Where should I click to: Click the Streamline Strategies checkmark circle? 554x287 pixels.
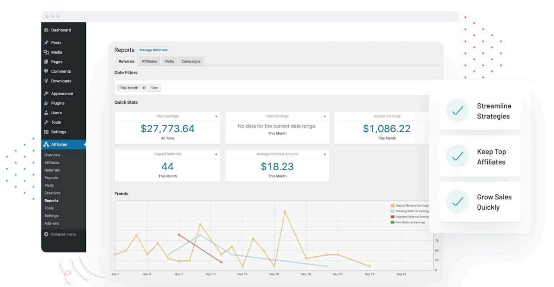coord(457,111)
